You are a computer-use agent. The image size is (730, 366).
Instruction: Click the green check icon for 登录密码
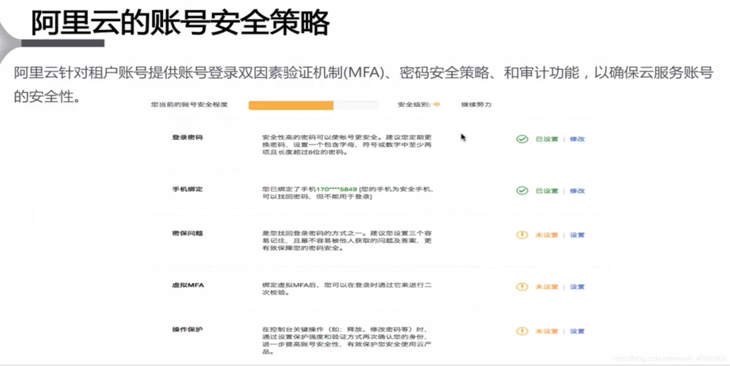(x=522, y=139)
